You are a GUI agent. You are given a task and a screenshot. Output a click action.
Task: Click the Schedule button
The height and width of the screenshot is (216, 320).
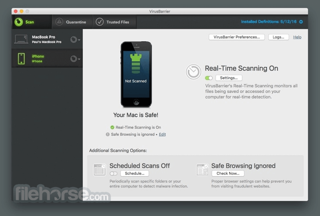[x=134, y=174]
